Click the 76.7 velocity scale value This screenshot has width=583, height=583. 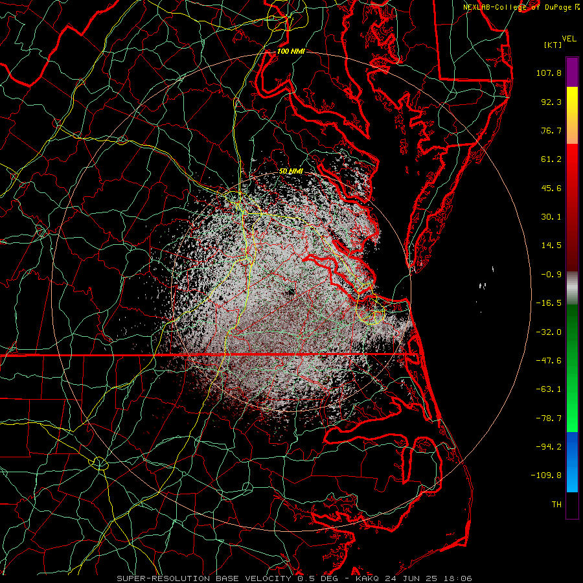click(551, 130)
